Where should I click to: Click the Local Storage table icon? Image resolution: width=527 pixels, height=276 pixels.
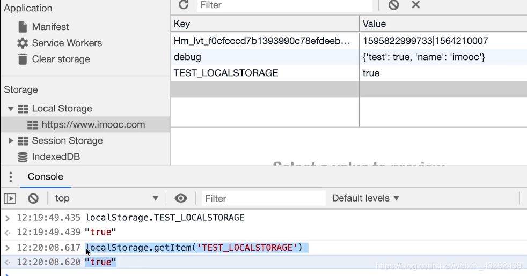point(23,109)
